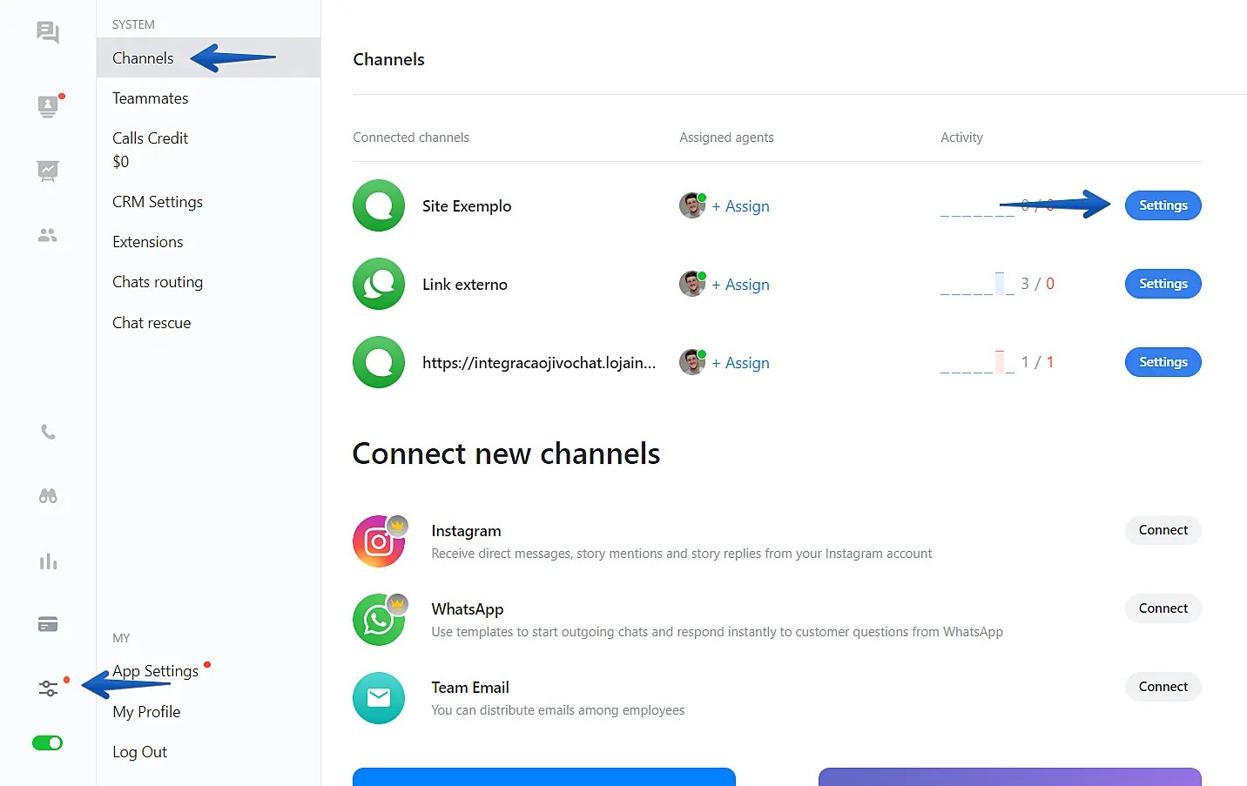Select Teammates in the system menu
This screenshot has width=1247, height=786.
[x=150, y=98]
